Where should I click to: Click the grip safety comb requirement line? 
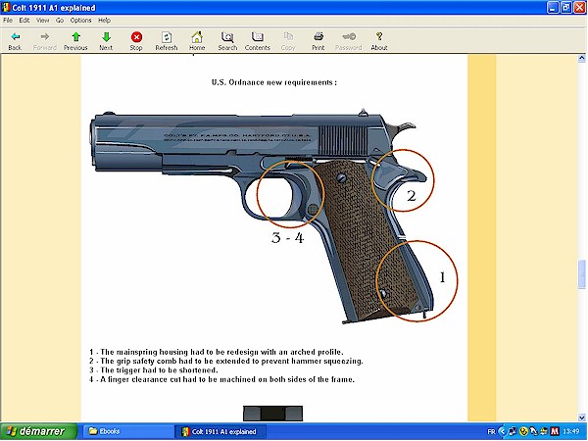click(226, 361)
